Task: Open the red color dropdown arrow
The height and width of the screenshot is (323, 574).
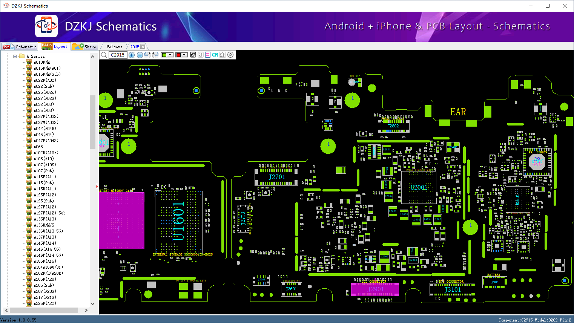Action: click(x=184, y=55)
